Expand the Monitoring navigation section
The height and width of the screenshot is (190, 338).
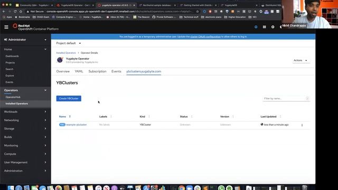[25, 146]
